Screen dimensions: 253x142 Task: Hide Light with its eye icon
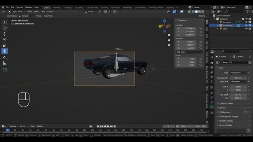coord(246,29)
